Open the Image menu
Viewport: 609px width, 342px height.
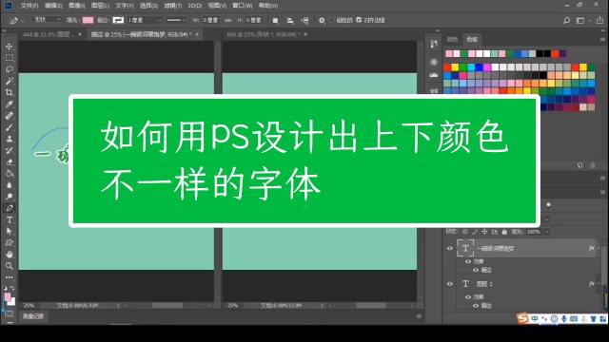click(76, 6)
